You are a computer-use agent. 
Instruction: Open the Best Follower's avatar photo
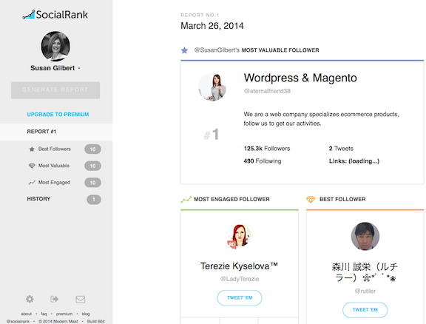(365, 236)
